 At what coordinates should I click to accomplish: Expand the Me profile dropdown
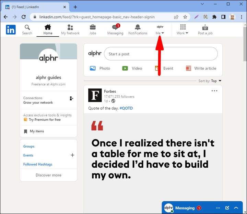click(x=160, y=29)
